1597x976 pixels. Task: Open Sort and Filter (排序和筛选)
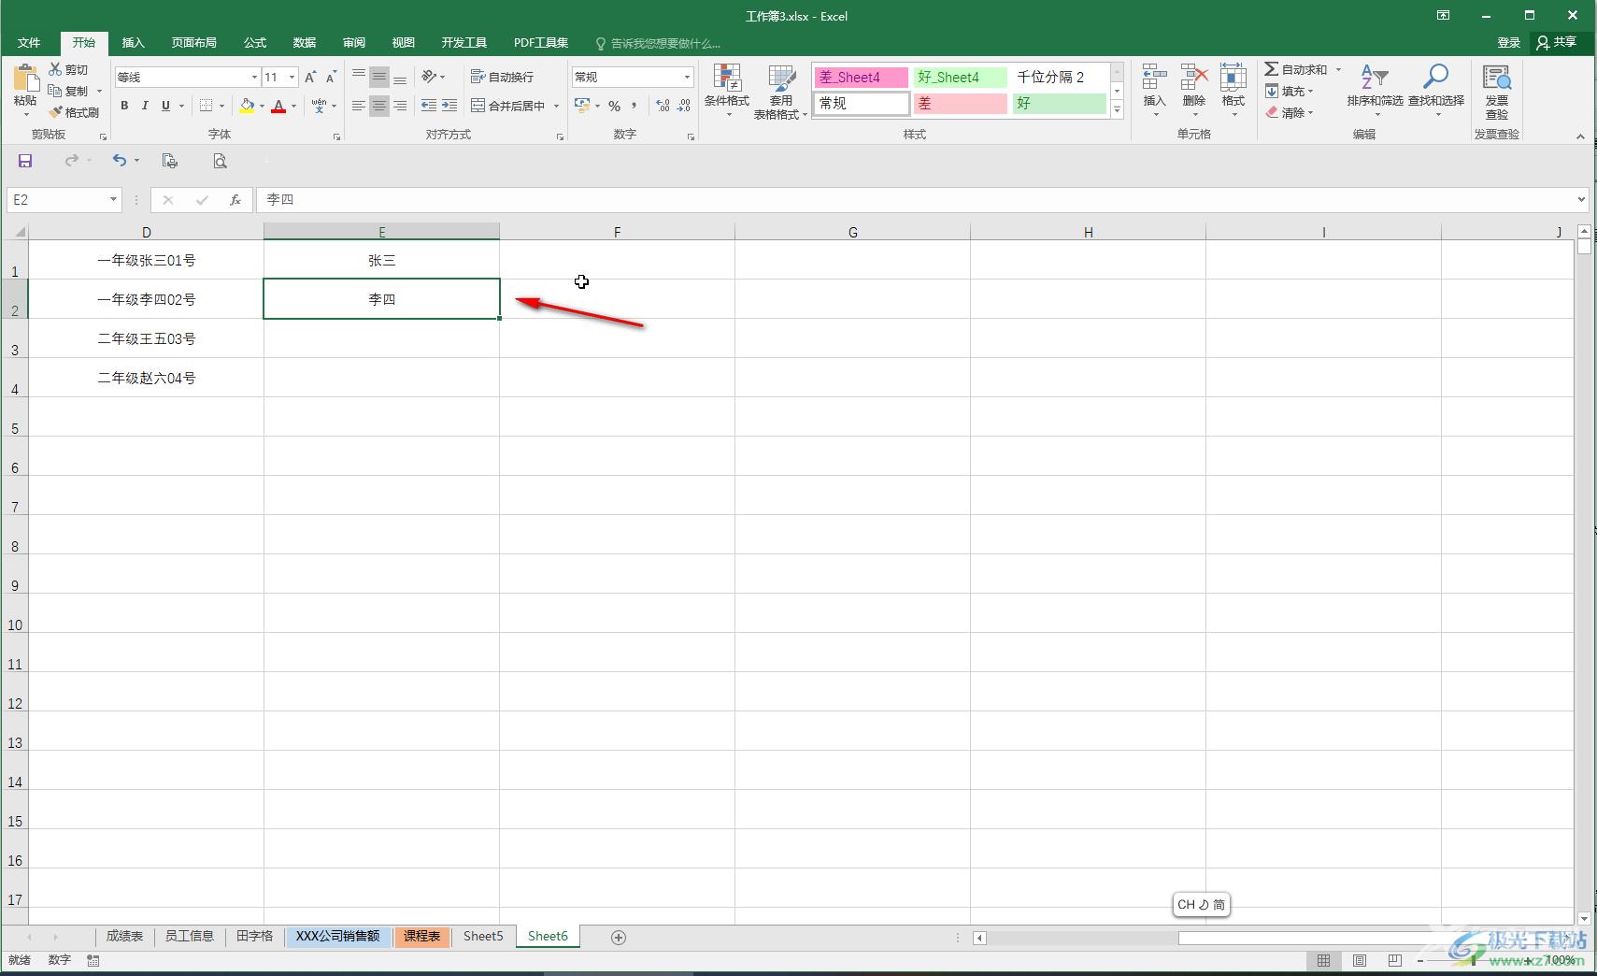[x=1375, y=89]
